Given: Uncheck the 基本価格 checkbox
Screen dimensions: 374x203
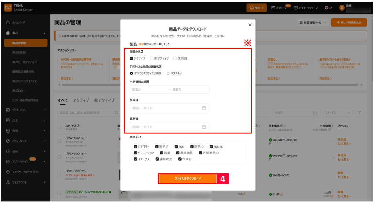Looking at the screenshot, I should 178,153.
